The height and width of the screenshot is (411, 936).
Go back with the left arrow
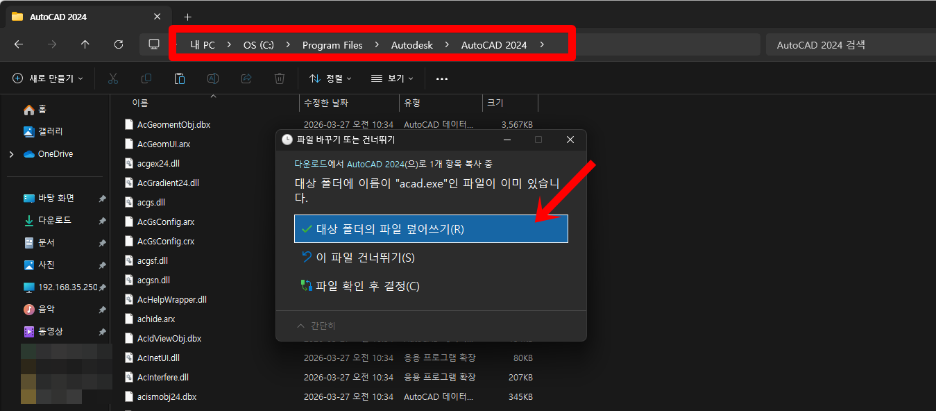click(19, 44)
